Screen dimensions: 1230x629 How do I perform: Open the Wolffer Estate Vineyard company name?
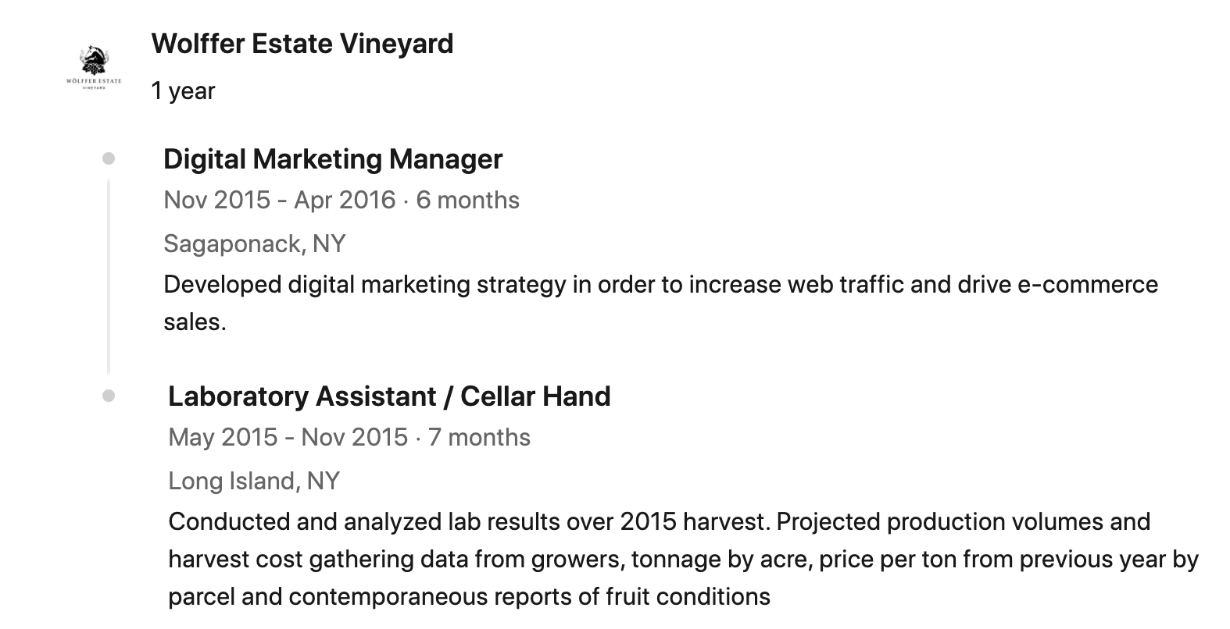[x=302, y=44]
